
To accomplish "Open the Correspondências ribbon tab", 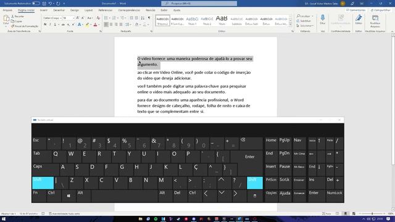I will (x=129, y=10).
